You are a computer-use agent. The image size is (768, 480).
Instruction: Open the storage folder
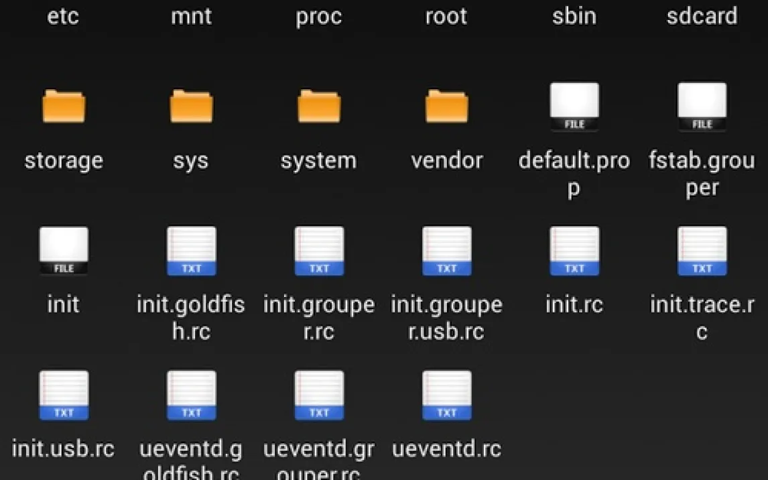coord(64,107)
